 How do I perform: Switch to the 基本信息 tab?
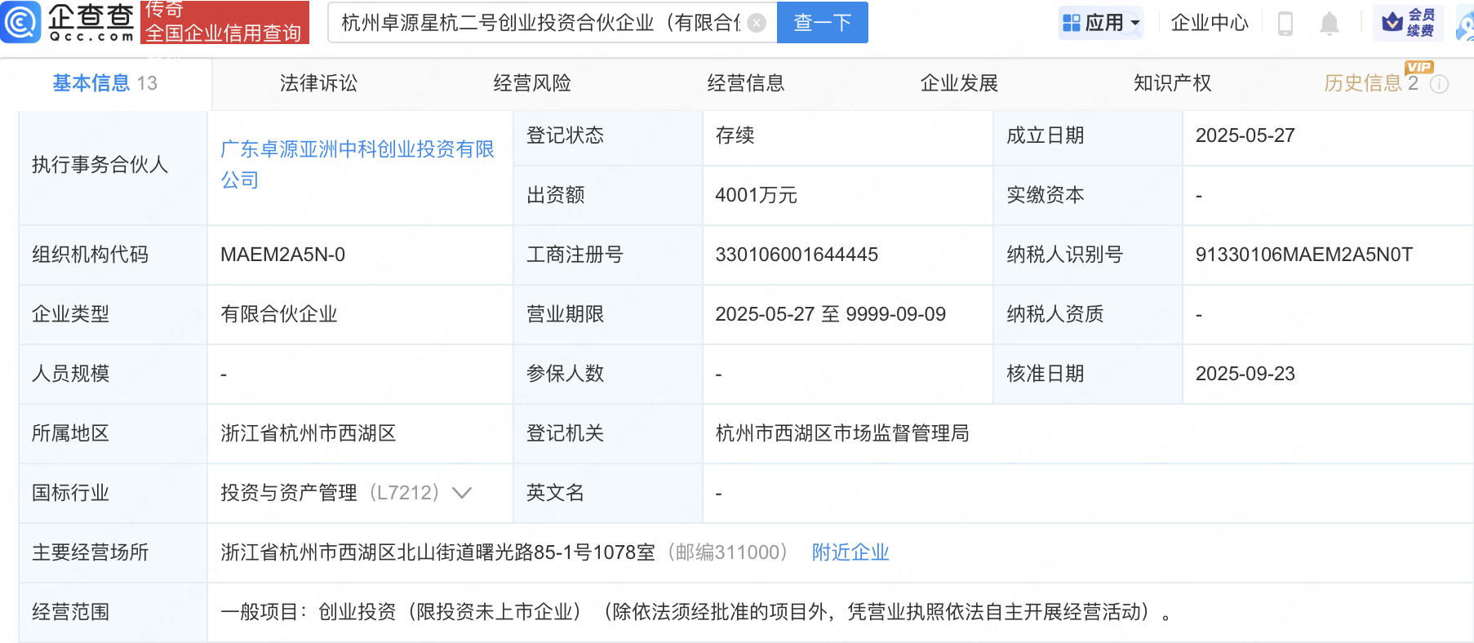(104, 83)
